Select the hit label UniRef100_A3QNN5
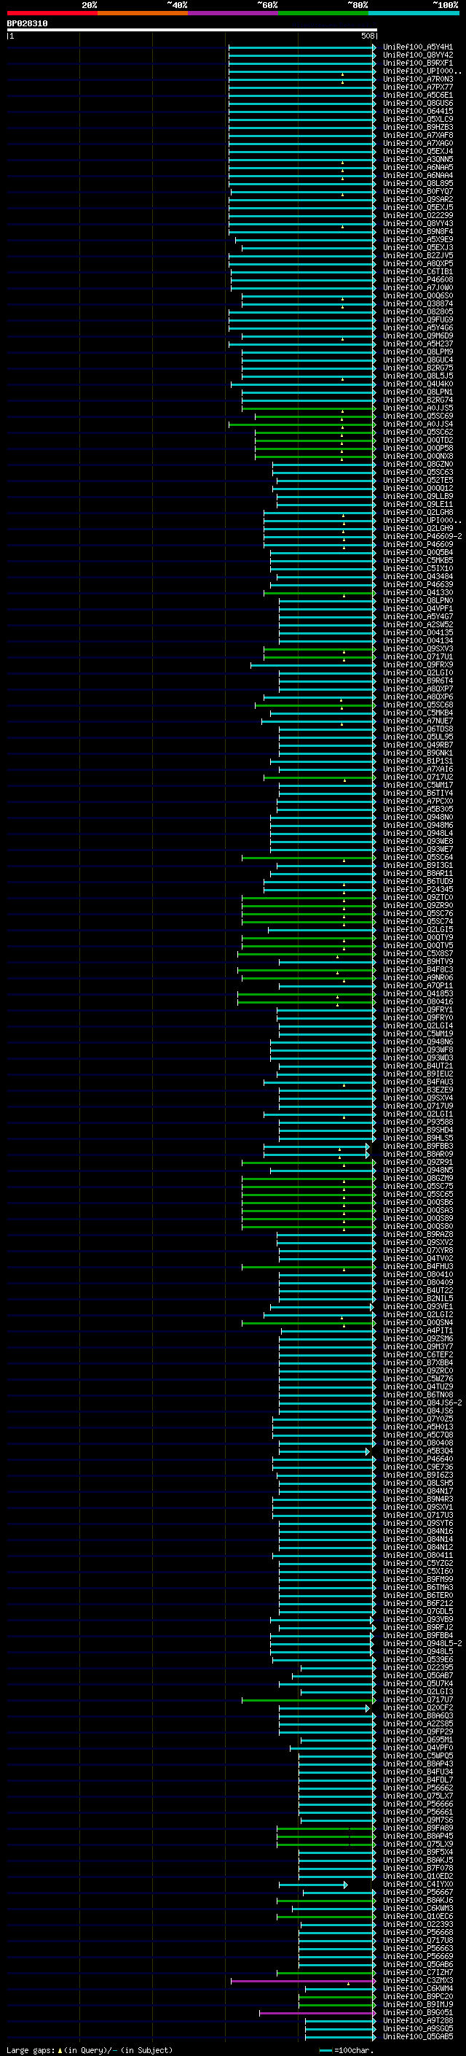This screenshot has width=466, height=2056. (x=417, y=159)
